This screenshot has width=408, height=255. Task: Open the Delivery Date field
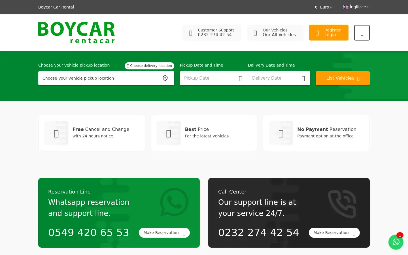click(279, 78)
